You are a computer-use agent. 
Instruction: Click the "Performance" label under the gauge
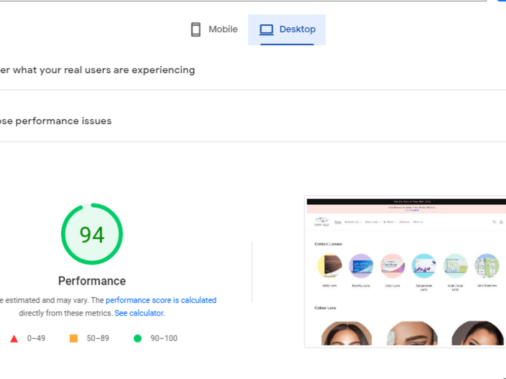click(92, 281)
